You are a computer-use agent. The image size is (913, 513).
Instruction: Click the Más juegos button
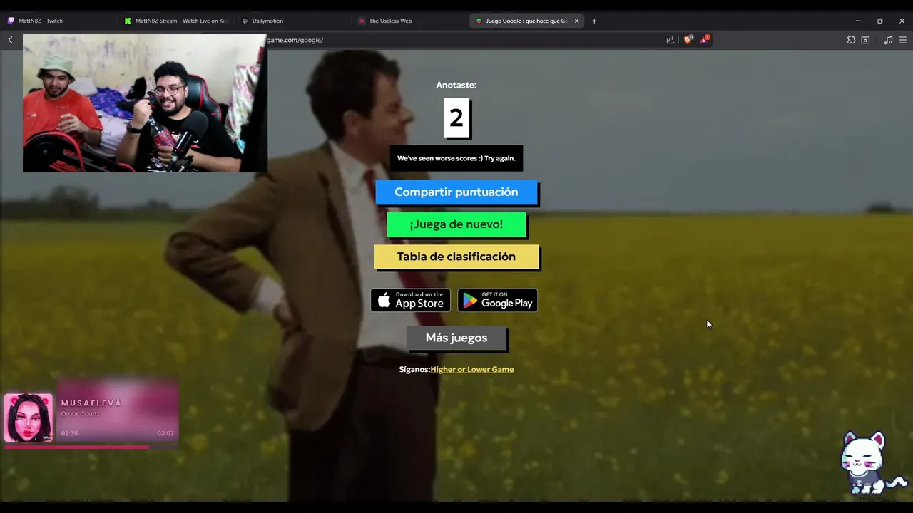(x=456, y=338)
